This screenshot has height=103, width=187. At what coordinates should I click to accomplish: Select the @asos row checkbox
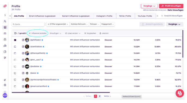click(x=15, y=73)
